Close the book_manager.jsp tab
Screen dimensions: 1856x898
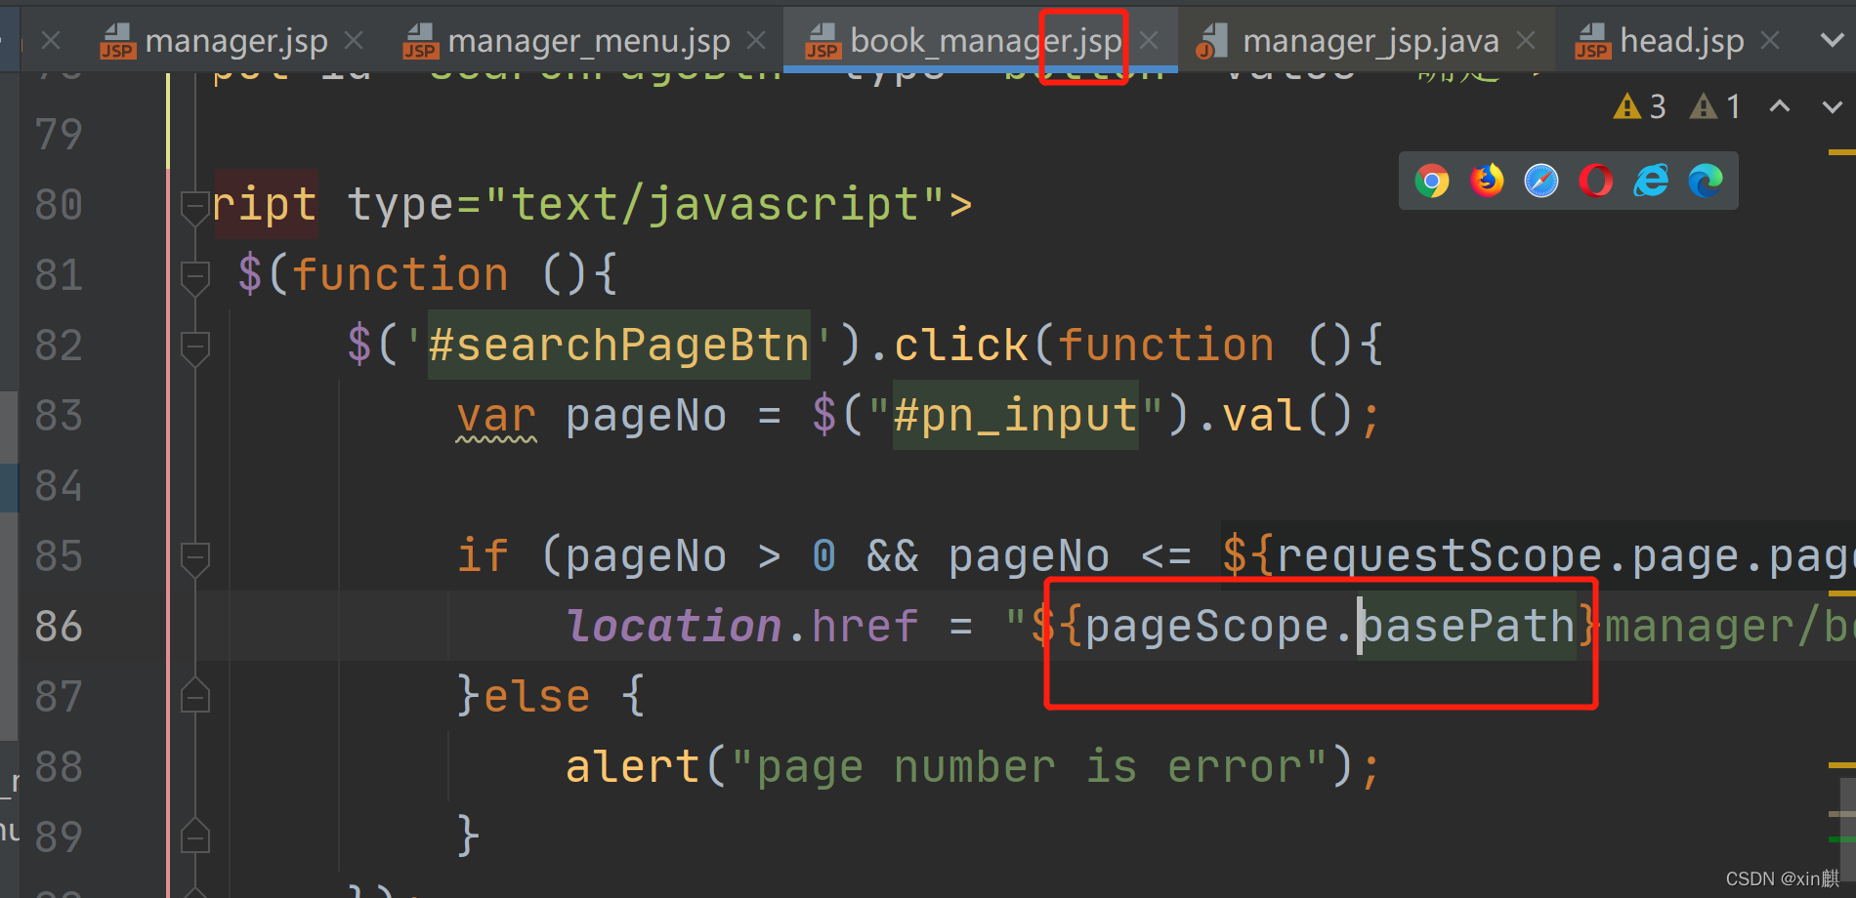[x=1149, y=41]
